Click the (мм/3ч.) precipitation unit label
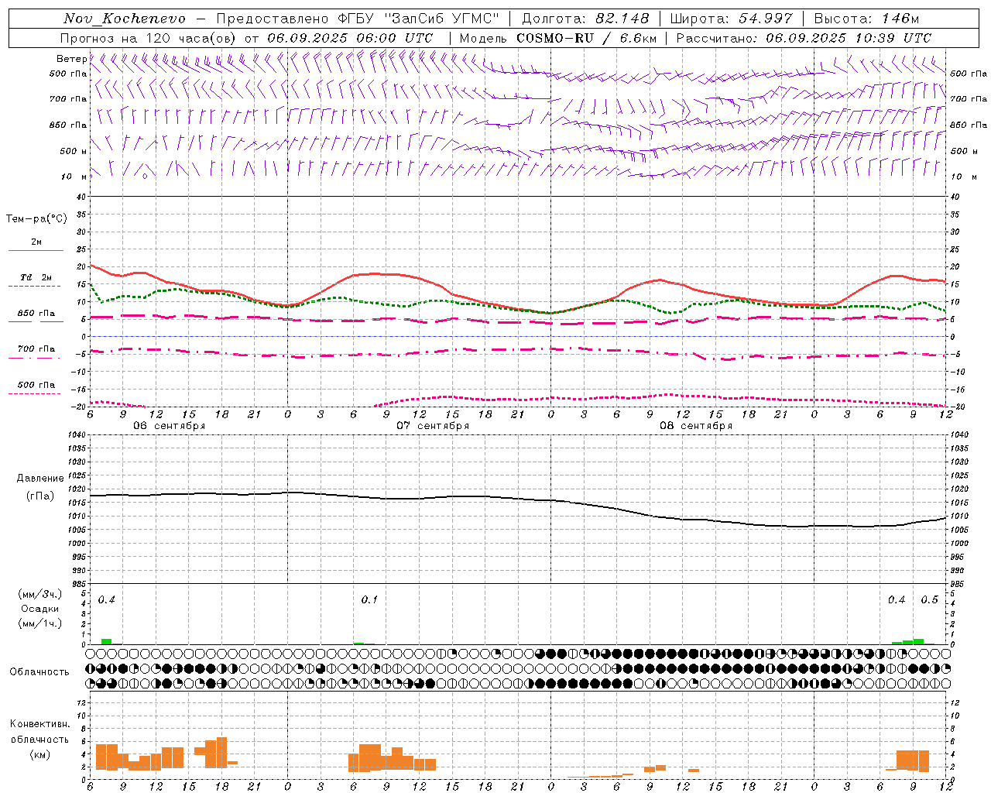This screenshot has width=991, height=793. coord(40,594)
